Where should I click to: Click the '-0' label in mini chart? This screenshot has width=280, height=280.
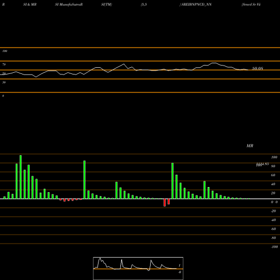[179, 272]
